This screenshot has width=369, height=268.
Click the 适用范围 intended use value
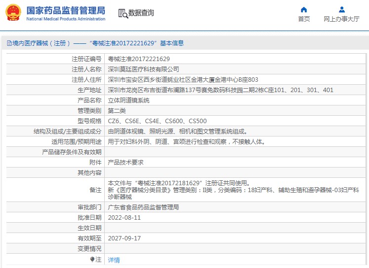pos(187,141)
